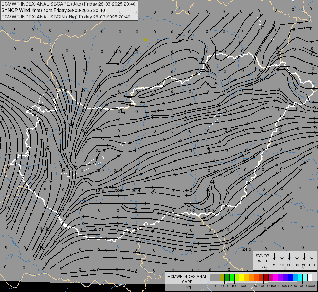Click the m/s unit label in wind legend
The width and height of the screenshot is (318, 292).
click(262, 266)
